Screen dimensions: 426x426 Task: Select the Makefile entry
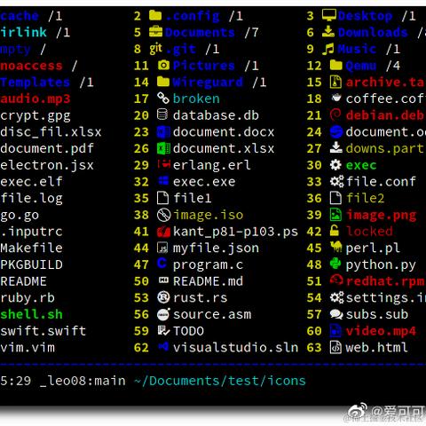pyautogui.click(x=31, y=248)
